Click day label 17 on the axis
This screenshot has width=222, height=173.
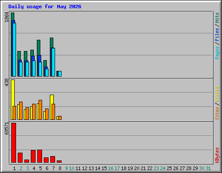[x=117, y=168]
